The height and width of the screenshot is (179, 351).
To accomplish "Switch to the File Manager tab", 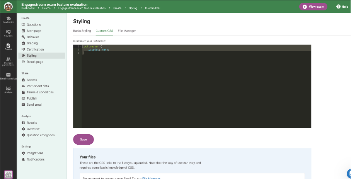I will point(127,31).
